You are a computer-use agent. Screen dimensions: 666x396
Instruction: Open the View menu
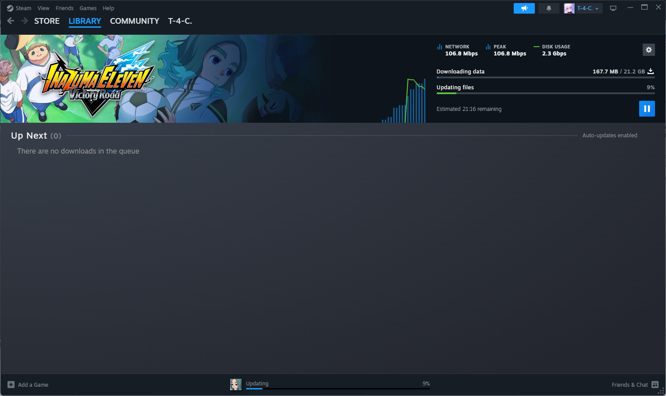click(43, 8)
